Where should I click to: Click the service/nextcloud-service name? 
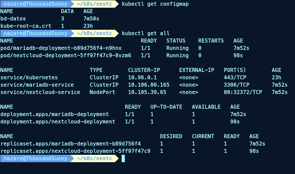click(x=40, y=92)
